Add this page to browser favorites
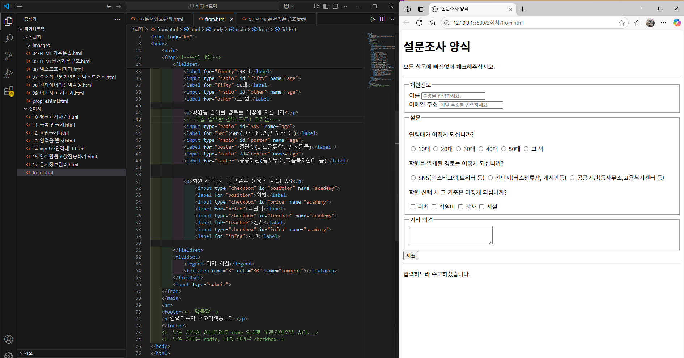 (622, 23)
